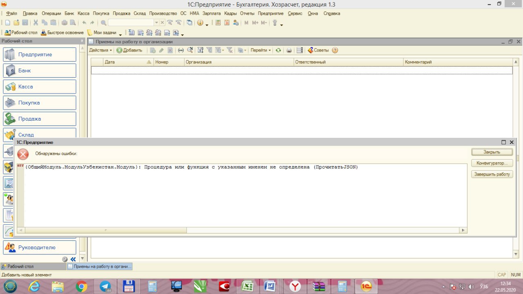The height and width of the screenshot is (294, 523).
Task: Click the printer icon in list toolbar
Action: coord(289,50)
